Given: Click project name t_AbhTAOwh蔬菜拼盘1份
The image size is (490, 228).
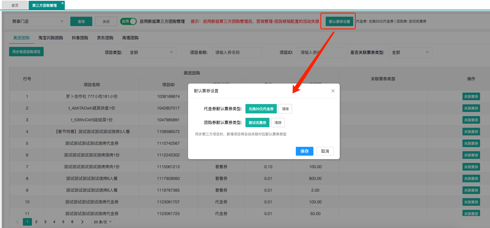Looking at the screenshot, I should [x=92, y=108].
